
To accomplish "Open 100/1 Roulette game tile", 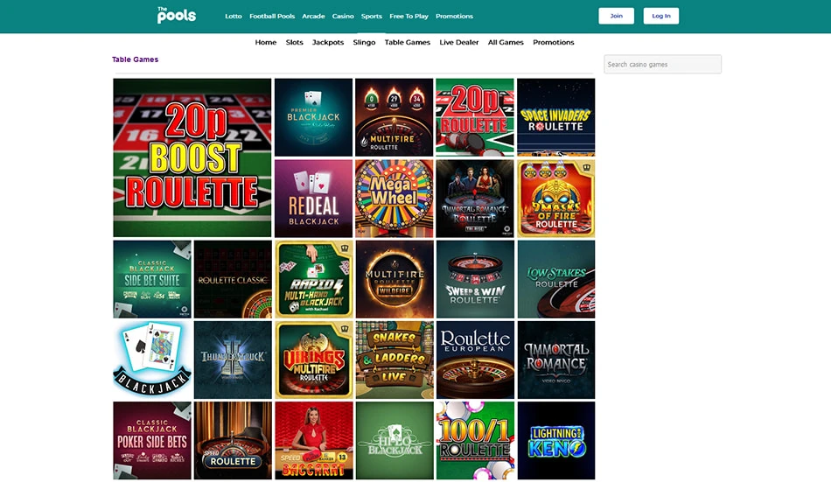I will click(475, 440).
